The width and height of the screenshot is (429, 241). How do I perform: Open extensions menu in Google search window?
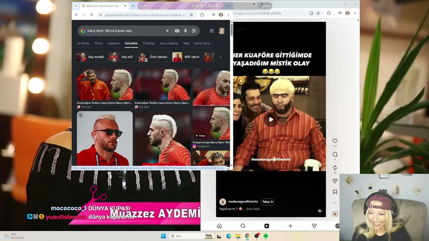coord(202,15)
